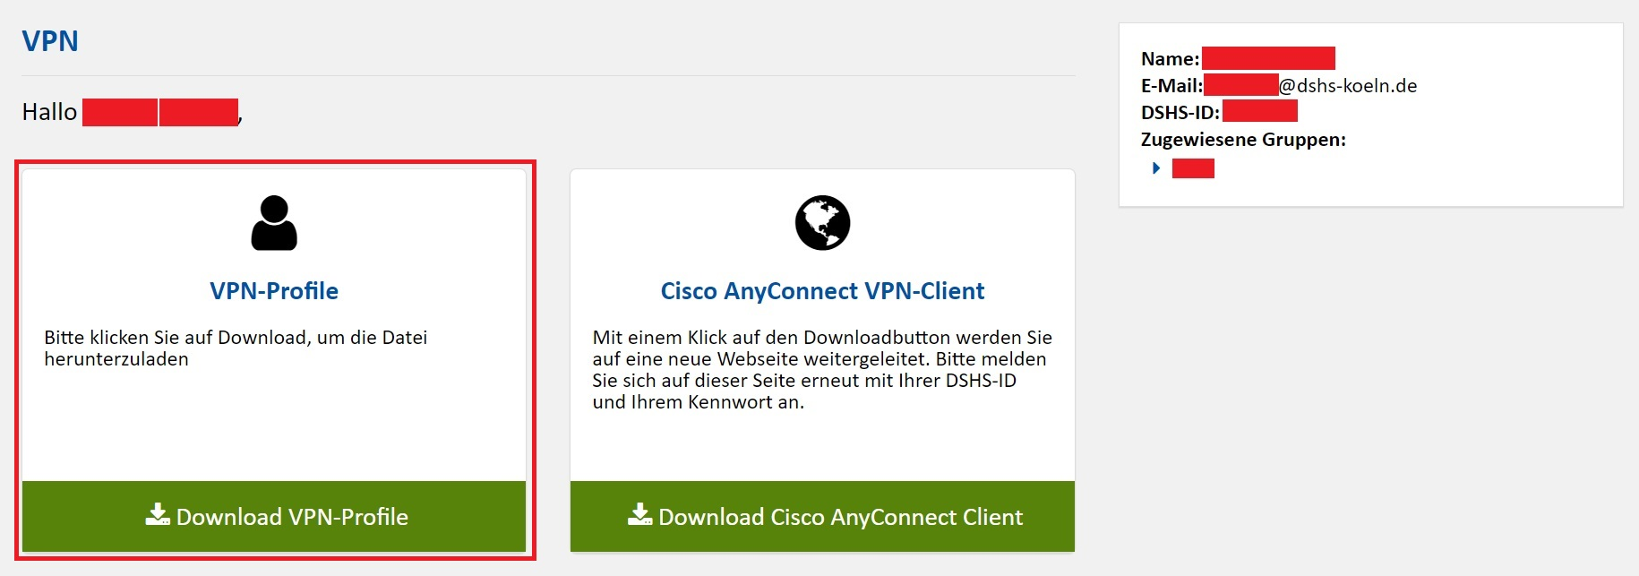1639x576 pixels.
Task: Click the VPN-Profile download instruction text
Action: click(x=236, y=348)
